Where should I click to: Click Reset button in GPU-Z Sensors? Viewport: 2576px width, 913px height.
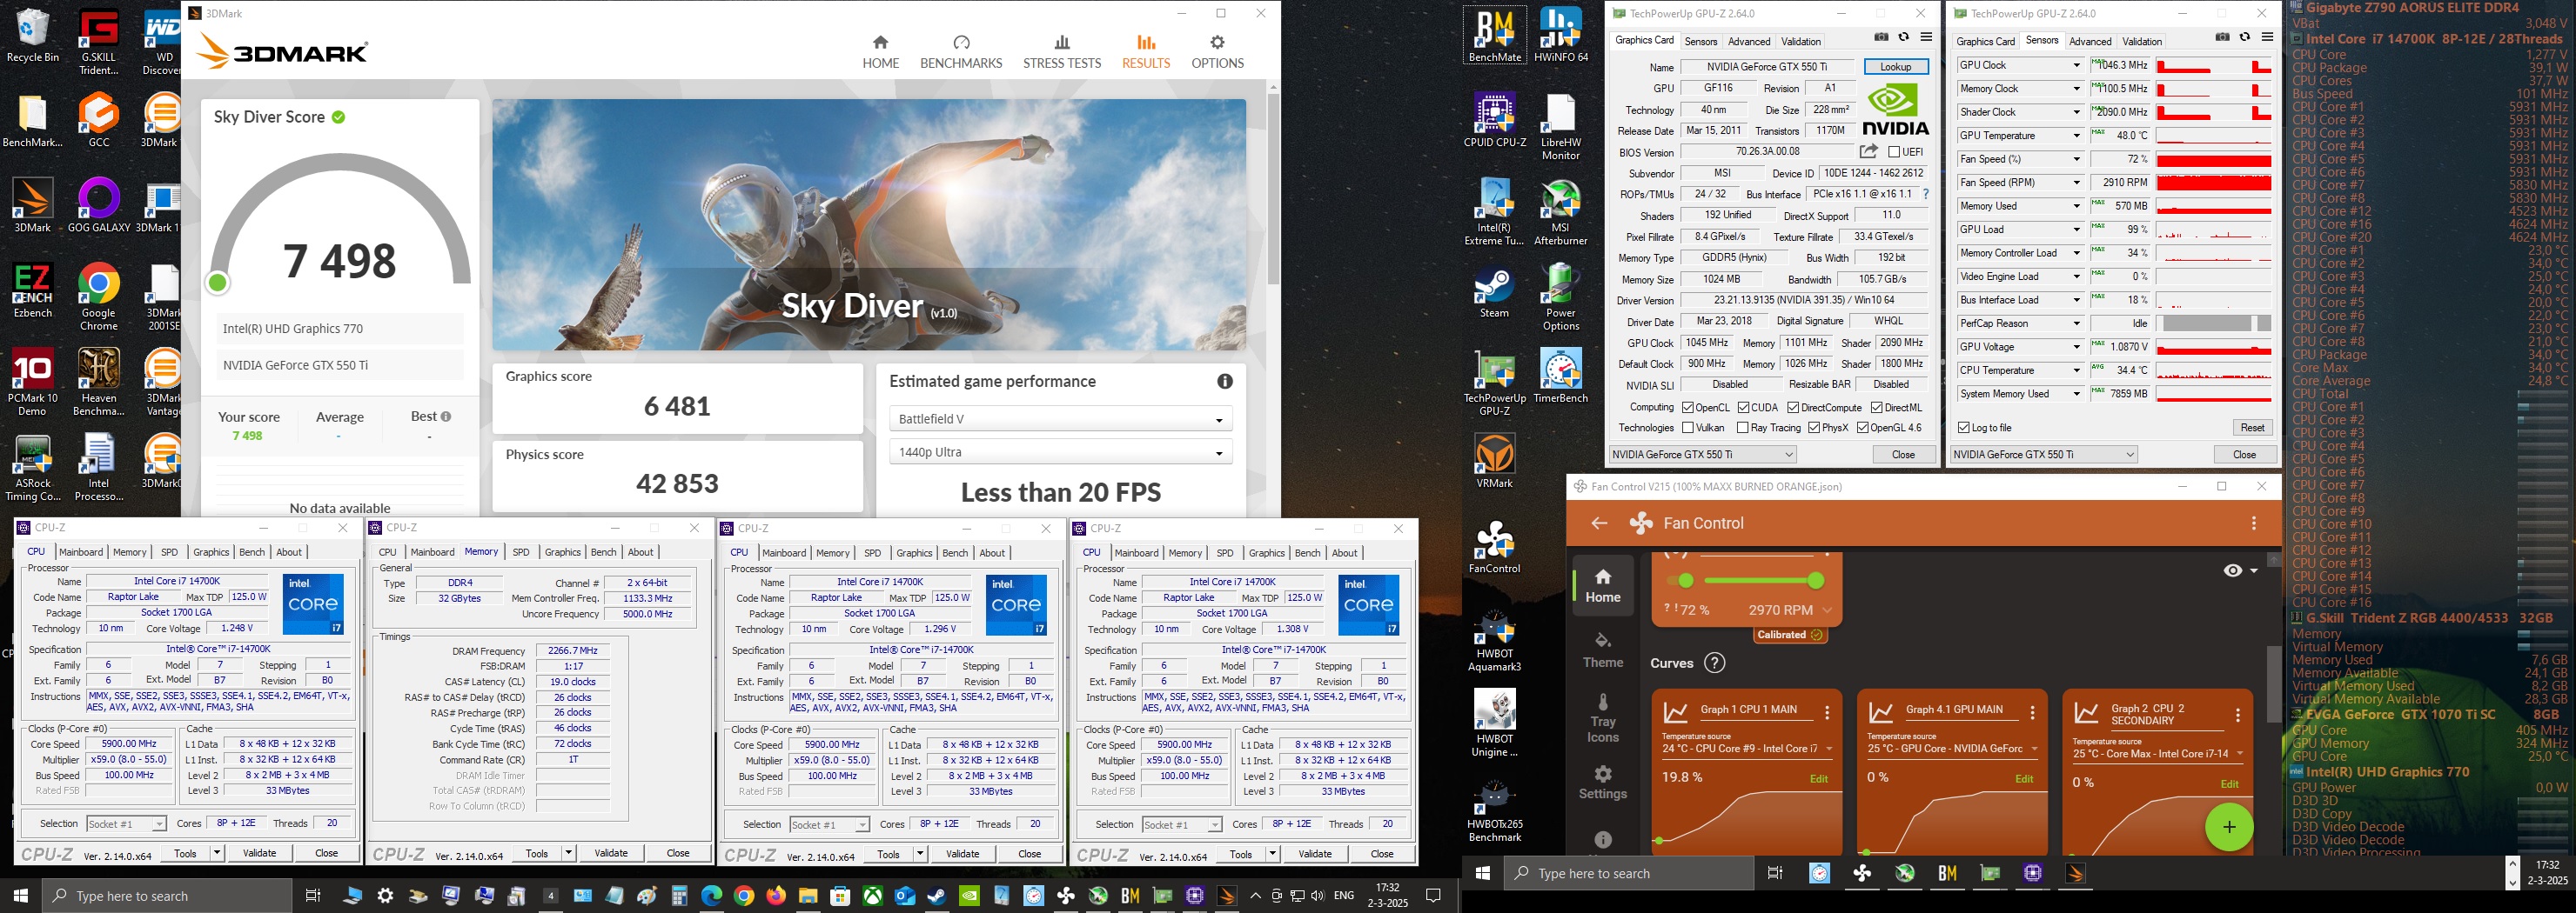pos(2253,428)
